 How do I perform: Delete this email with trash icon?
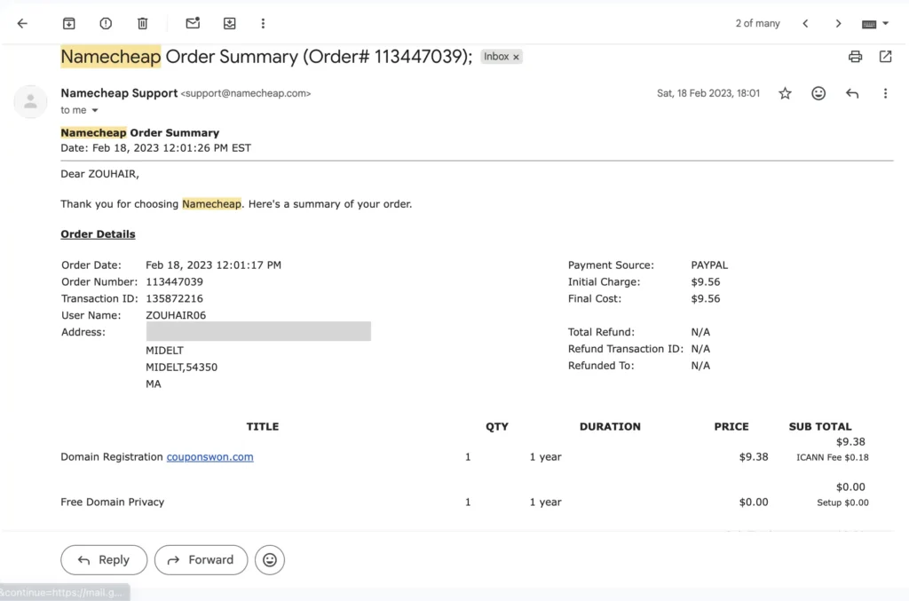[x=143, y=23]
